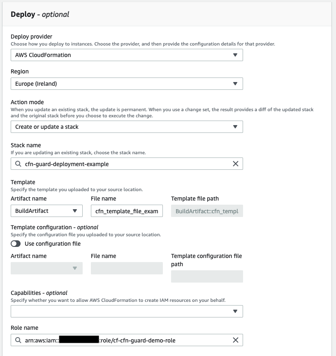Toggle the Use configuration file switch

pos(16,244)
